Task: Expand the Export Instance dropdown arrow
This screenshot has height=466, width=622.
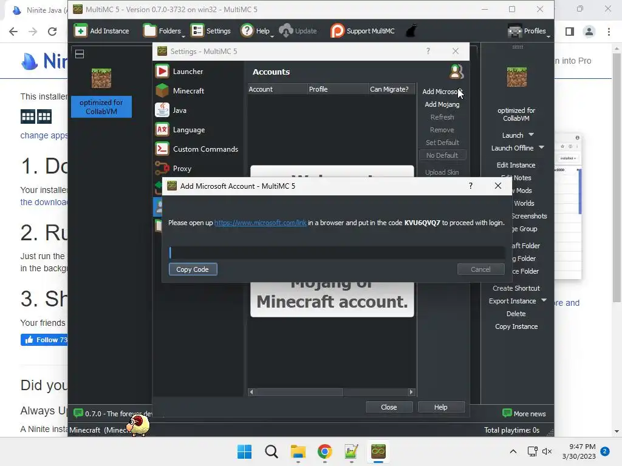Action: point(544,300)
